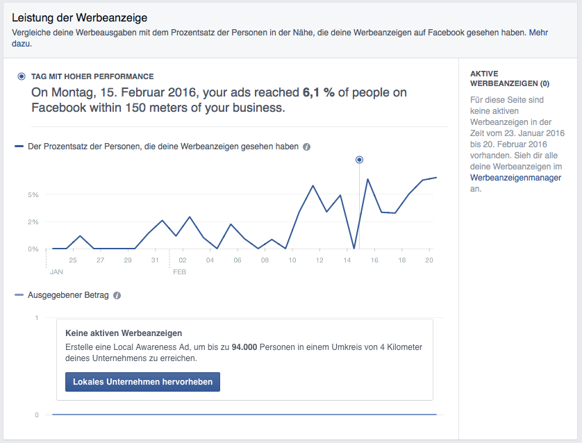
Task: Click the Keine aktiven Werbeanzeigen heading
Action: coord(124,333)
